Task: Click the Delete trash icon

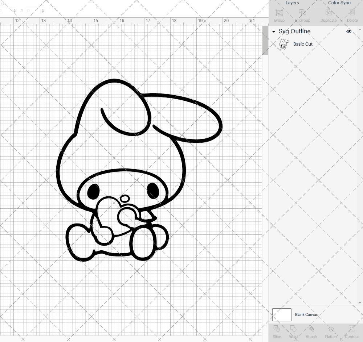Action: pyautogui.click(x=352, y=12)
